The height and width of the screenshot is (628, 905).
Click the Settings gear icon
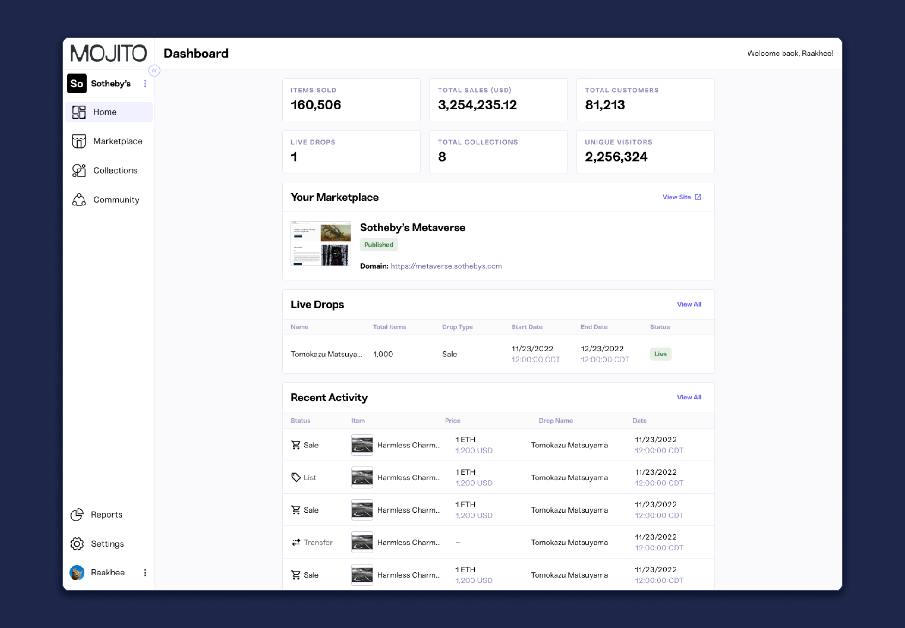77,544
